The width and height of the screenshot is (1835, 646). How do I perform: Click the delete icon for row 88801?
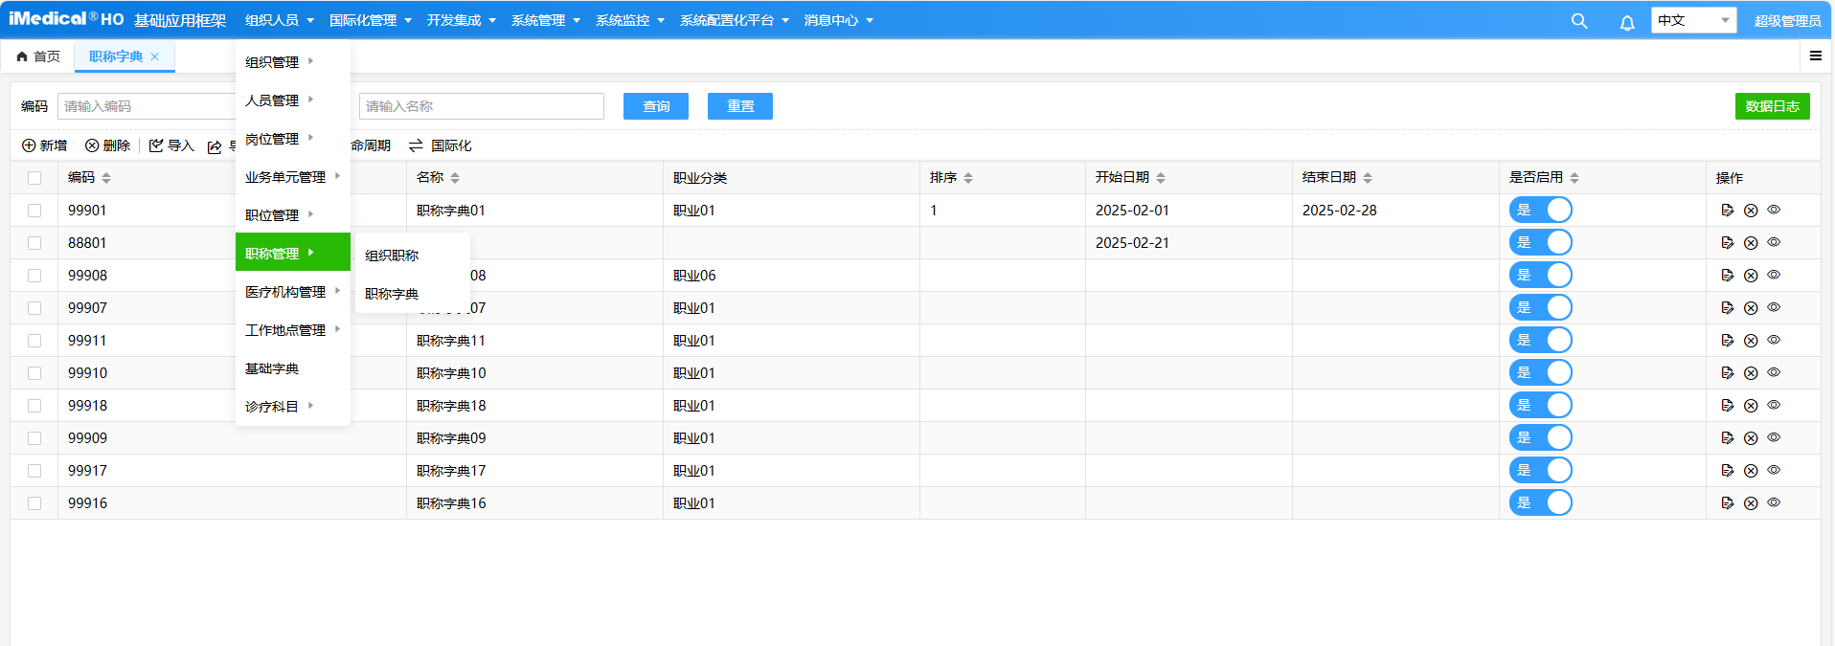(1751, 243)
